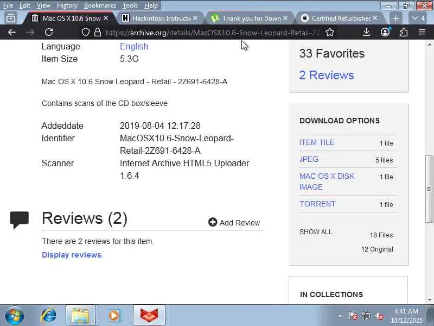This screenshot has width=434, height=326.
Task: Open the Firefox downloads panel
Action: tap(367, 33)
